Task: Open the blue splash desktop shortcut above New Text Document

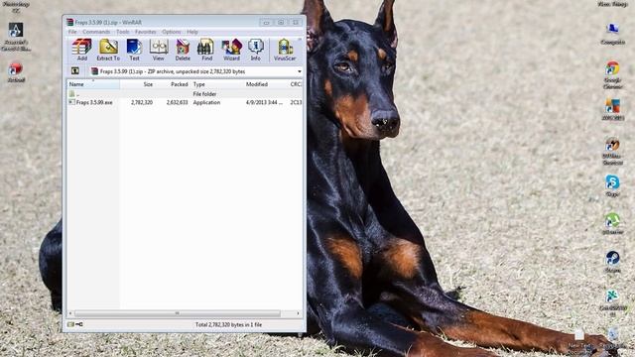Action: (x=612, y=302)
